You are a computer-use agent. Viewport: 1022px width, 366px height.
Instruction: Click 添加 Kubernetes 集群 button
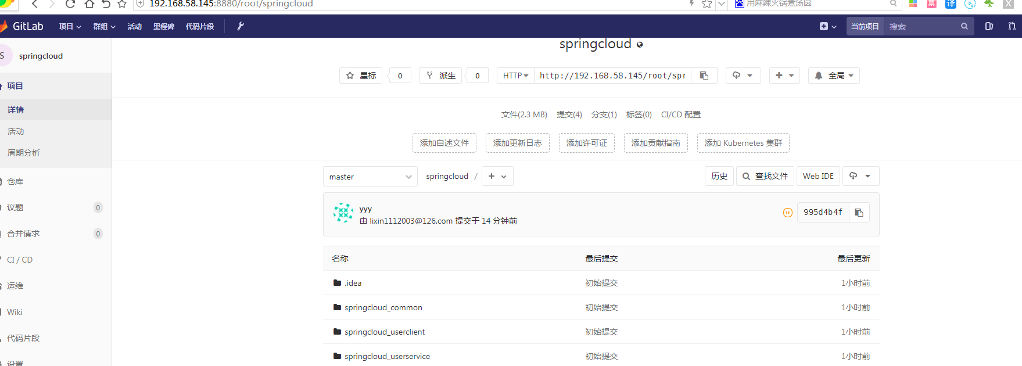tap(743, 143)
